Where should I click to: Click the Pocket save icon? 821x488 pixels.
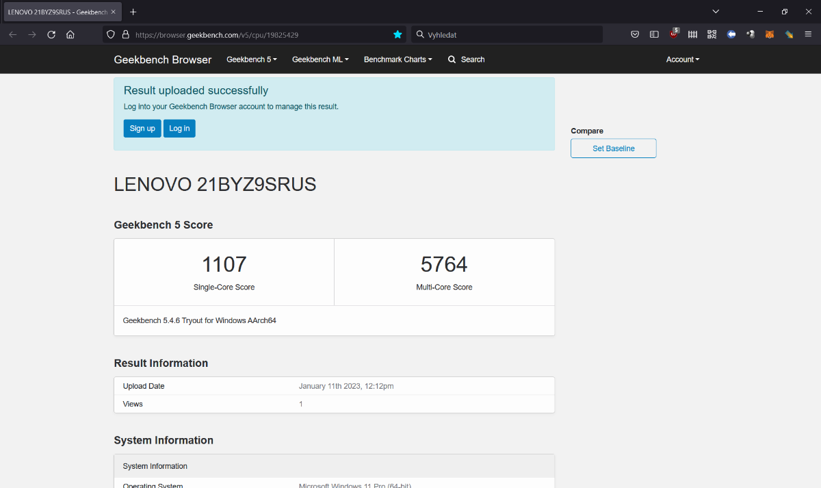(x=635, y=34)
